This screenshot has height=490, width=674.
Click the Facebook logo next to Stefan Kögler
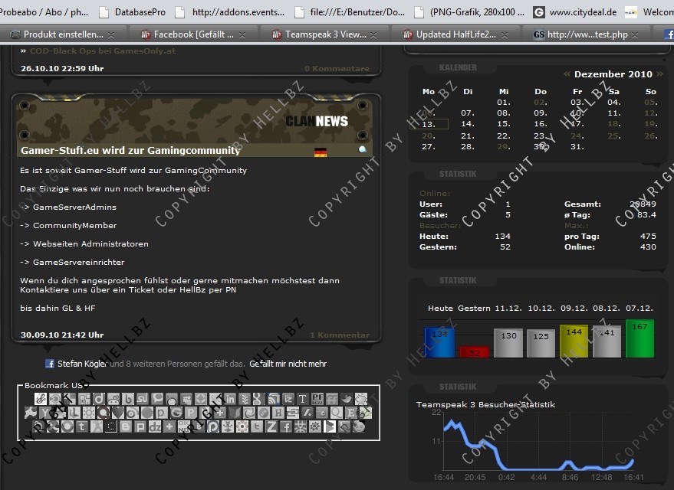coord(50,364)
